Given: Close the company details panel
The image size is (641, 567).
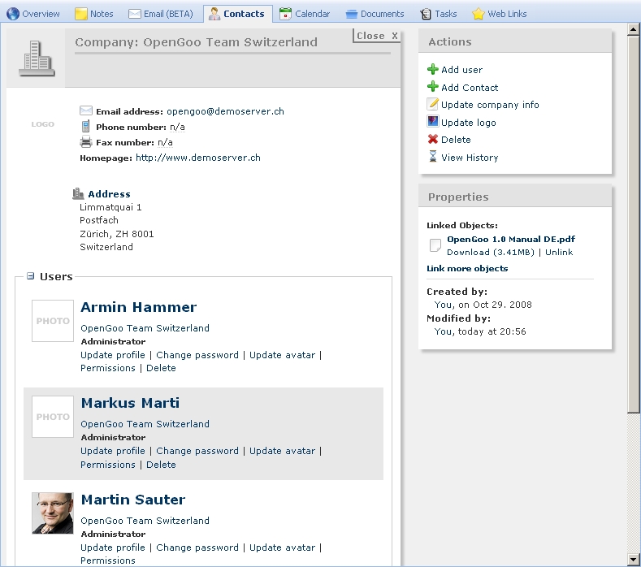Looking at the screenshot, I should tap(376, 36).
